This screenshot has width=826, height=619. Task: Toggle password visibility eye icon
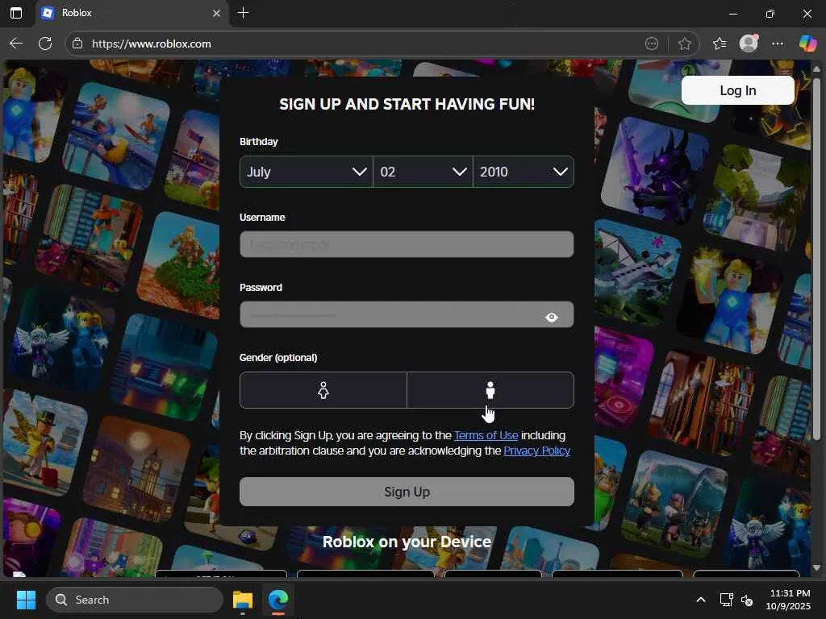click(x=552, y=317)
